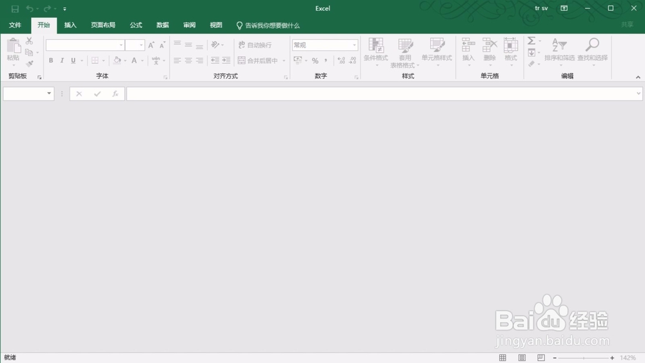Click the Increase Decimal icon
Viewport: 645px width, 363px height.
[x=341, y=61]
